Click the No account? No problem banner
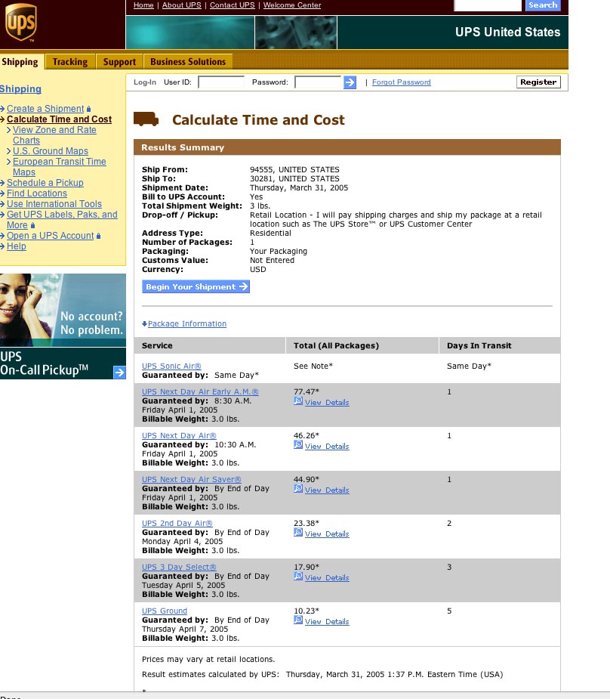Screen dimensions: 610x699 click(63, 311)
